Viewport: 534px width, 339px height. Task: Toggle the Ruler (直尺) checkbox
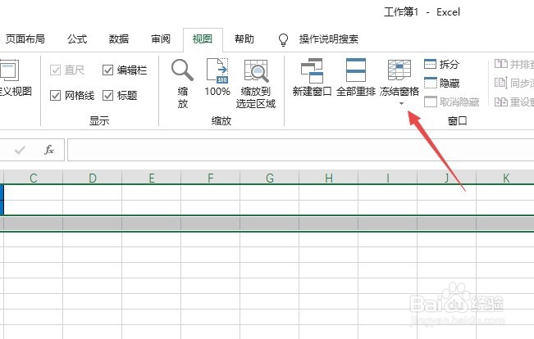click(x=55, y=70)
